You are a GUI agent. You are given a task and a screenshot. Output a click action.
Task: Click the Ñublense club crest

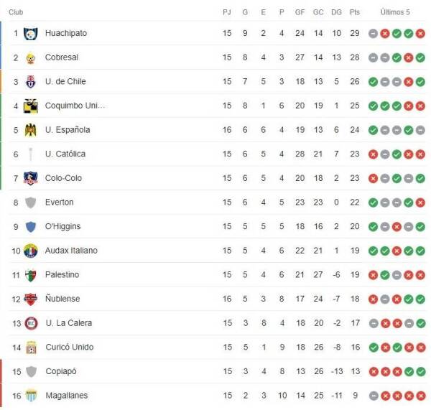coord(30,299)
